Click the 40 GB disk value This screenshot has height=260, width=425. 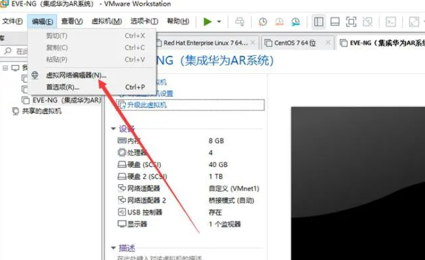coord(218,164)
